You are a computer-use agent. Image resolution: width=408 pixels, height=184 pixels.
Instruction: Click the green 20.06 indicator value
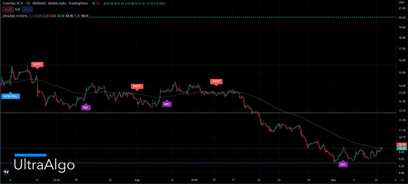point(61,16)
